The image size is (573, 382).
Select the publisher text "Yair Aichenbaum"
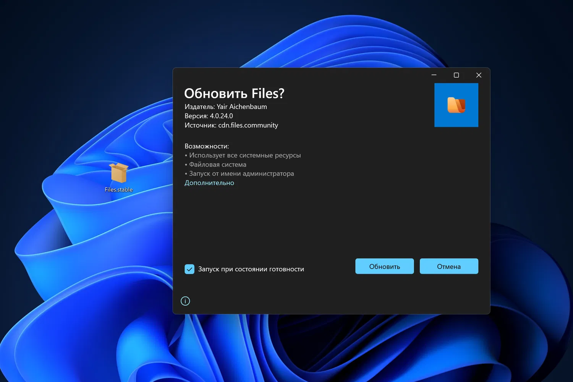point(242,107)
